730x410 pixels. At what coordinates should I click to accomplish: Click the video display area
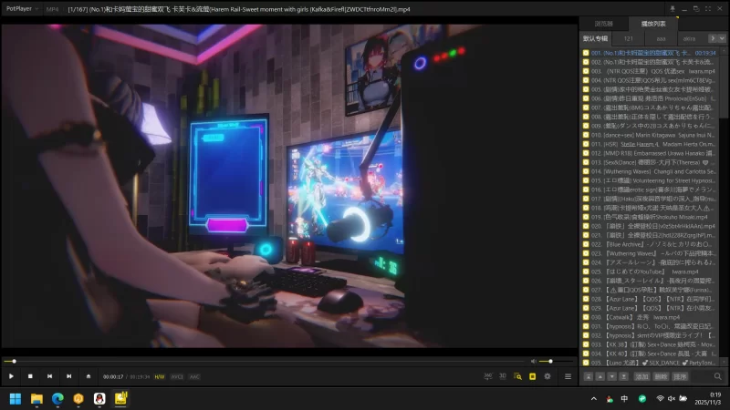tap(289, 186)
